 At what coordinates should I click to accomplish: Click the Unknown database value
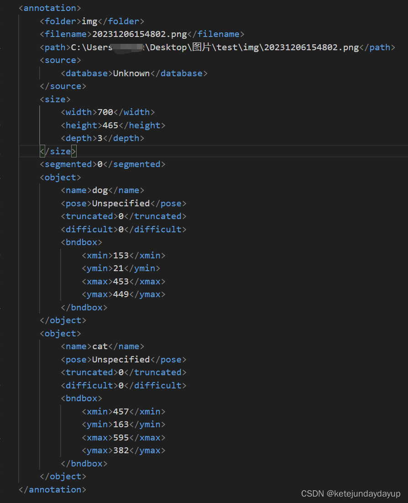click(131, 73)
